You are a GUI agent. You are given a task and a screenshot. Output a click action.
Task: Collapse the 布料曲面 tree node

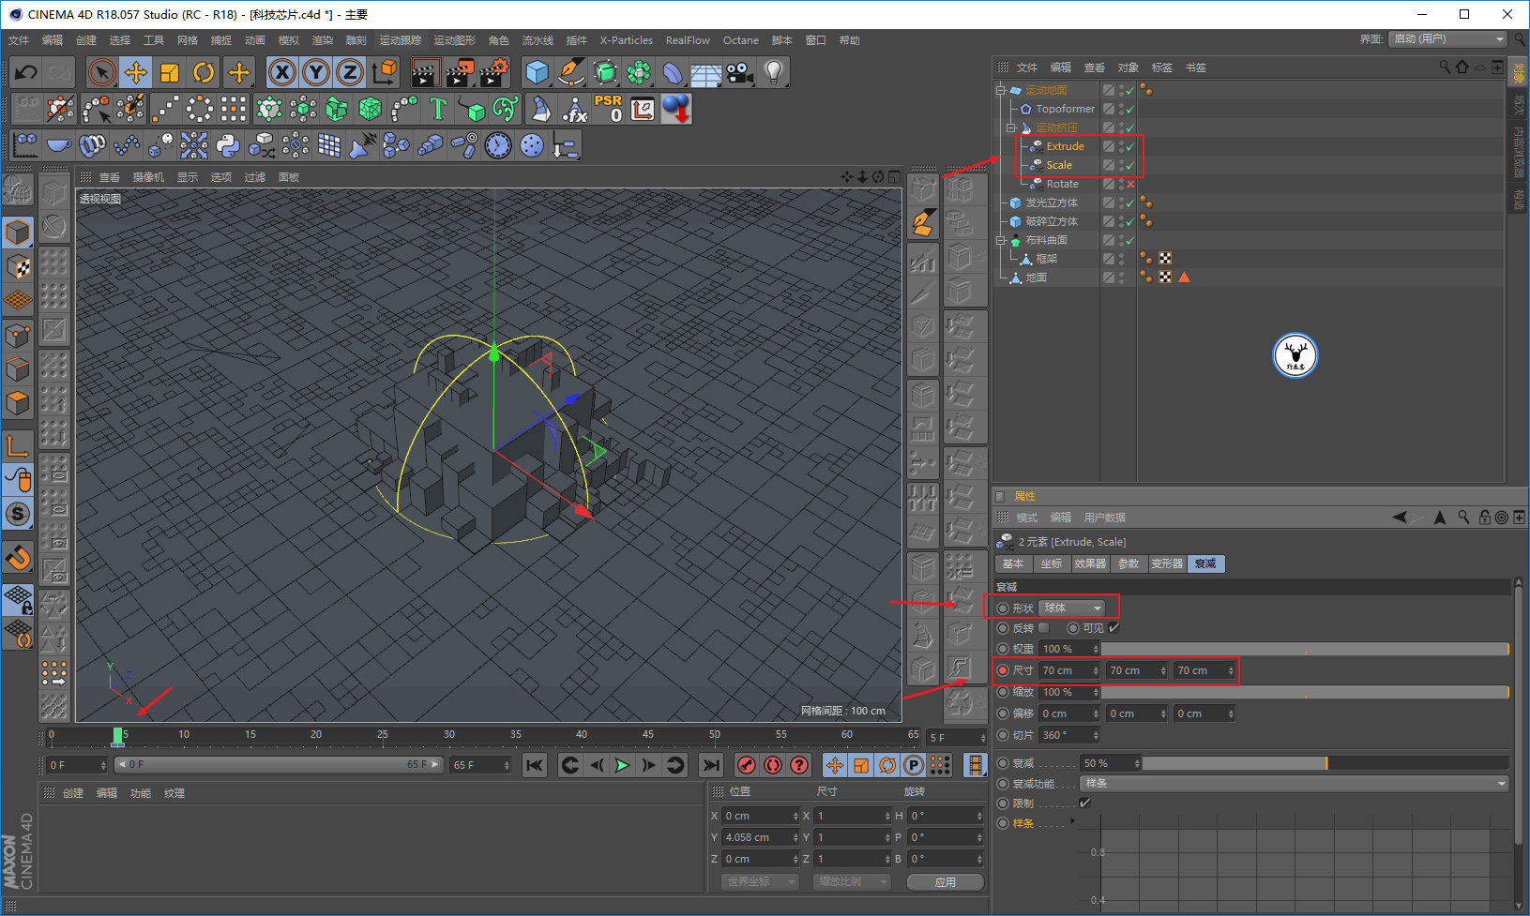1001,240
